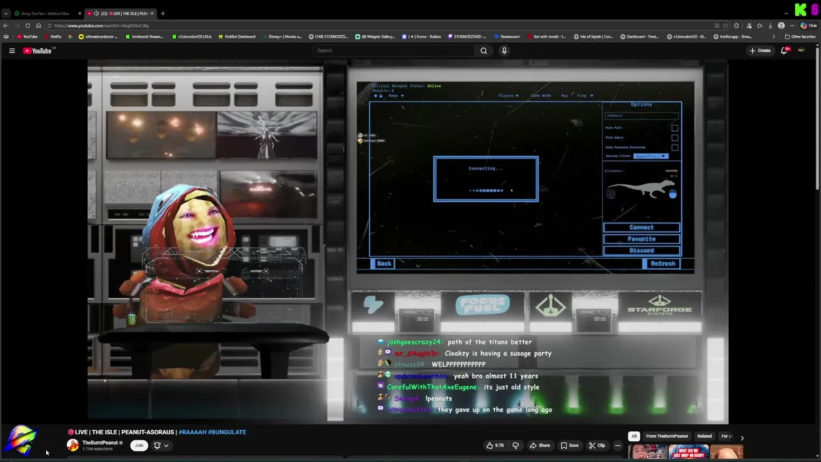This screenshot has height=462, width=821.
Task: Open the Paramount+ bookmark
Action: (507, 37)
